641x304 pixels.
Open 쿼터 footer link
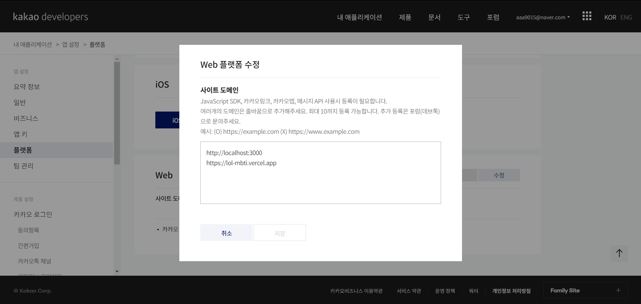pos(473,291)
